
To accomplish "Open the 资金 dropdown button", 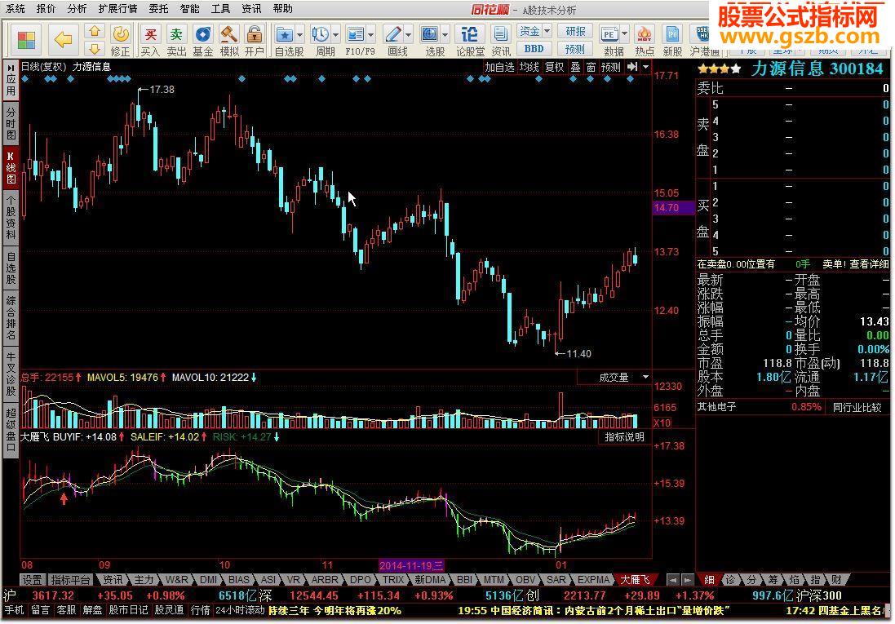I will (x=534, y=31).
